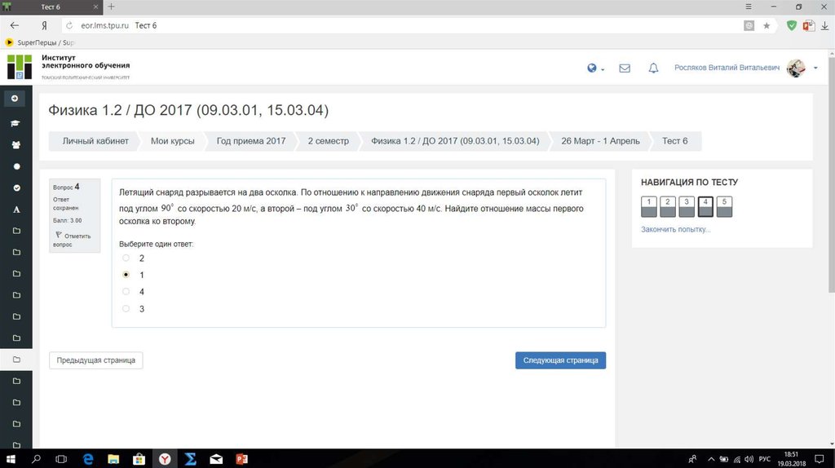Click Закончить попытку link
The width and height of the screenshot is (835, 468).
tap(675, 229)
